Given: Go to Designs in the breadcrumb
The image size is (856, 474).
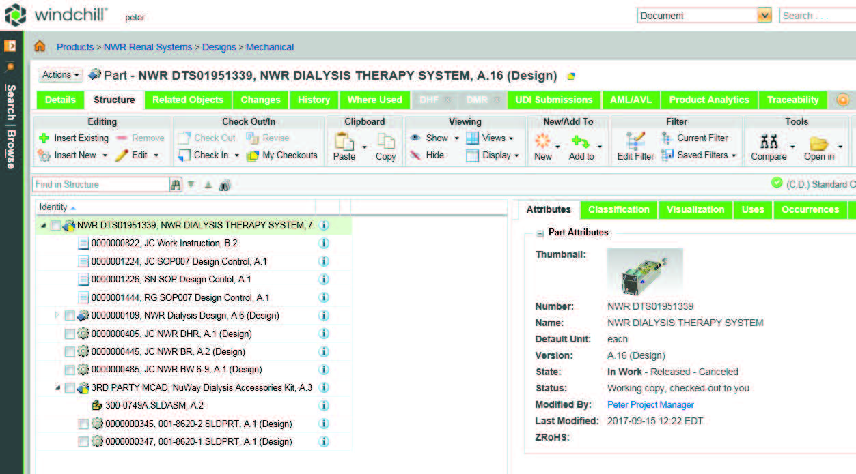Looking at the screenshot, I should pos(219,47).
